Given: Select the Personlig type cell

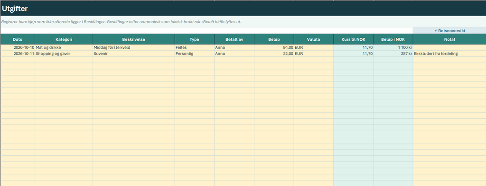Looking at the screenshot, I should pyautogui.click(x=195, y=54).
